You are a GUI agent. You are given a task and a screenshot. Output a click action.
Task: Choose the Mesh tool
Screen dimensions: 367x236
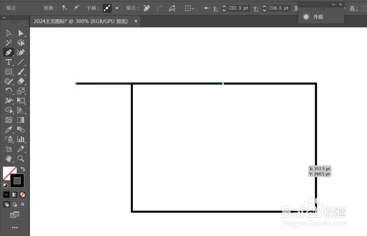[9, 120]
